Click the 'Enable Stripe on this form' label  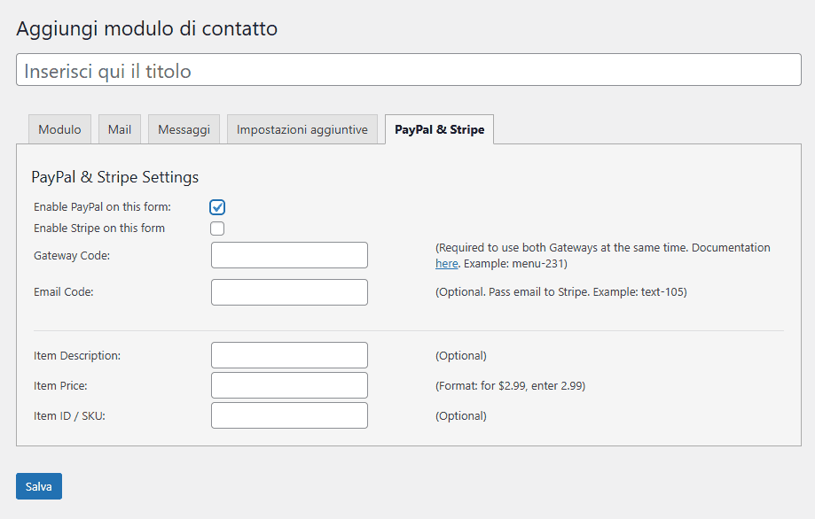tap(99, 229)
